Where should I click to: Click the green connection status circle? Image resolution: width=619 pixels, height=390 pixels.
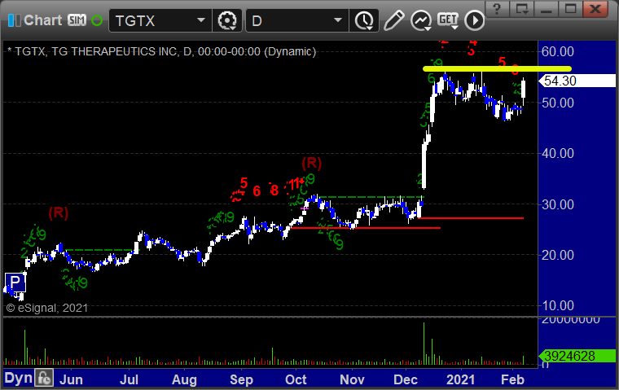point(97,20)
